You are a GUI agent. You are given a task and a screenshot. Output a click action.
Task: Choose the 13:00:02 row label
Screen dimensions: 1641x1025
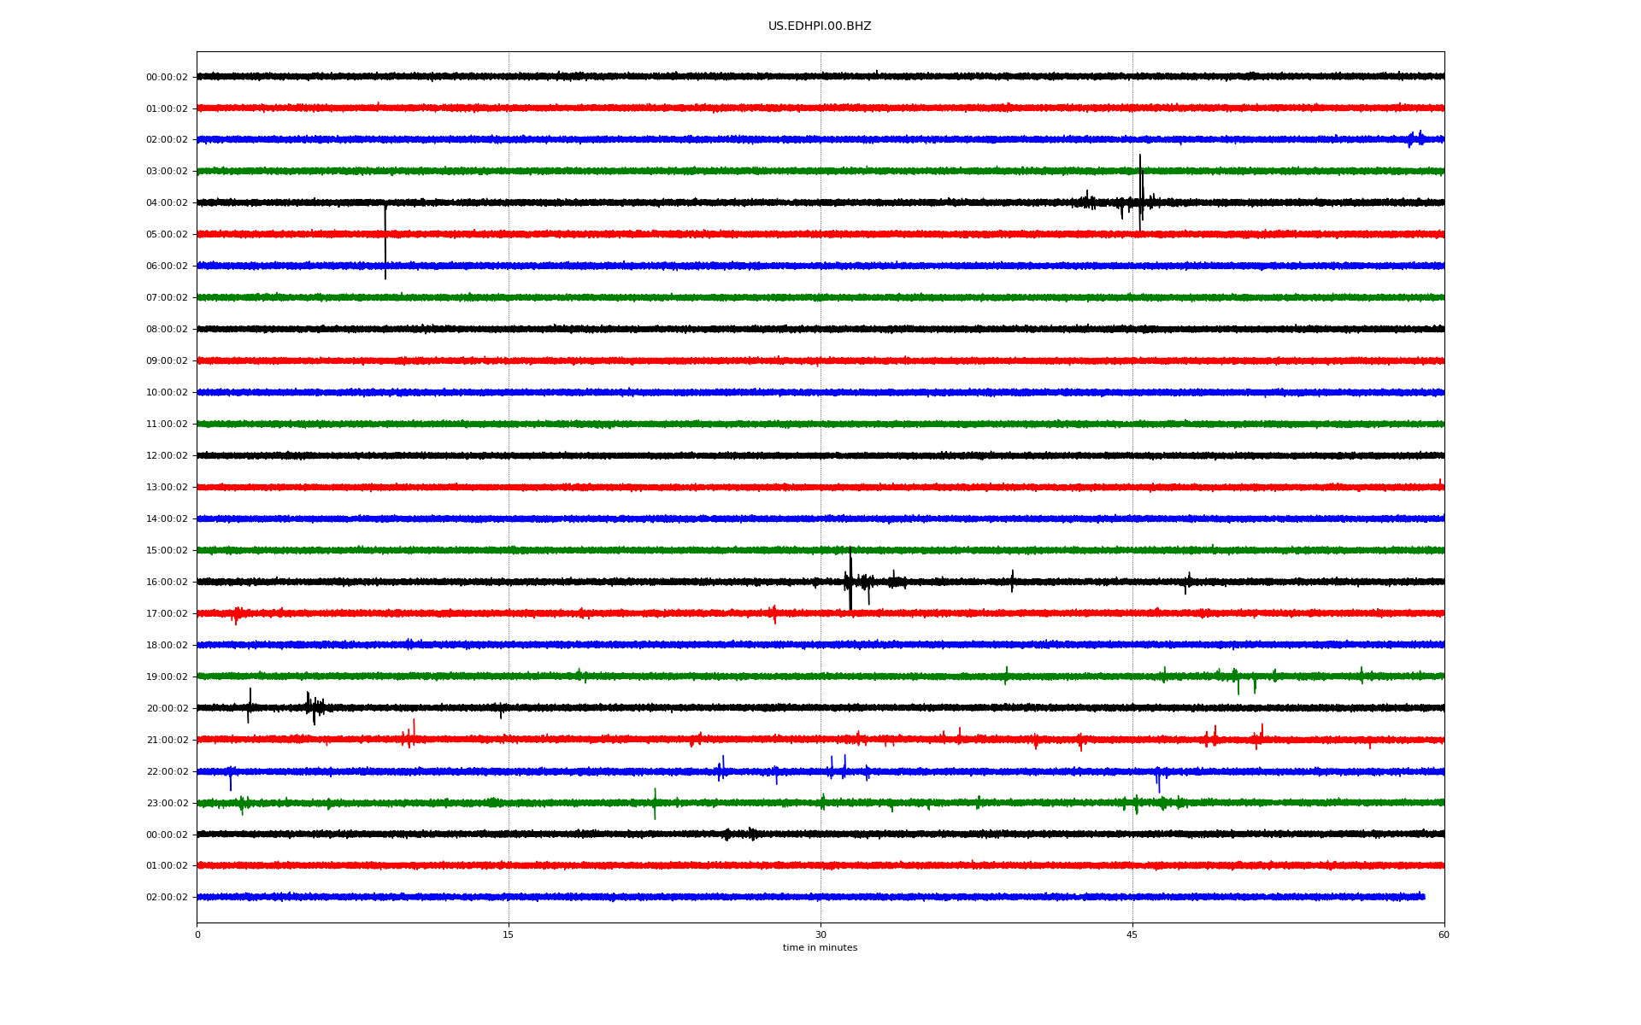(x=167, y=488)
